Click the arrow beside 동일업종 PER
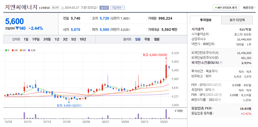The image size is (258, 127). tap(213, 108)
